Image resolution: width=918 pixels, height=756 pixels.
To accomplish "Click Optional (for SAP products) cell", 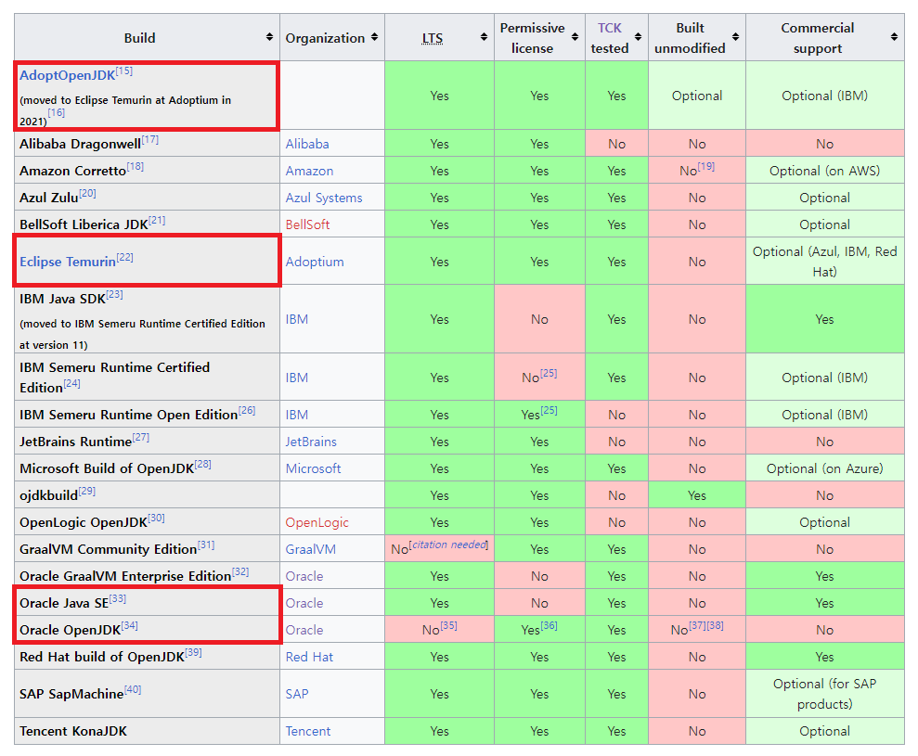I will (824, 694).
